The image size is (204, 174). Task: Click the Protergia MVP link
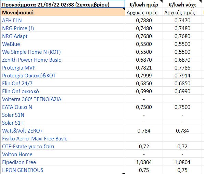[x=19, y=68]
